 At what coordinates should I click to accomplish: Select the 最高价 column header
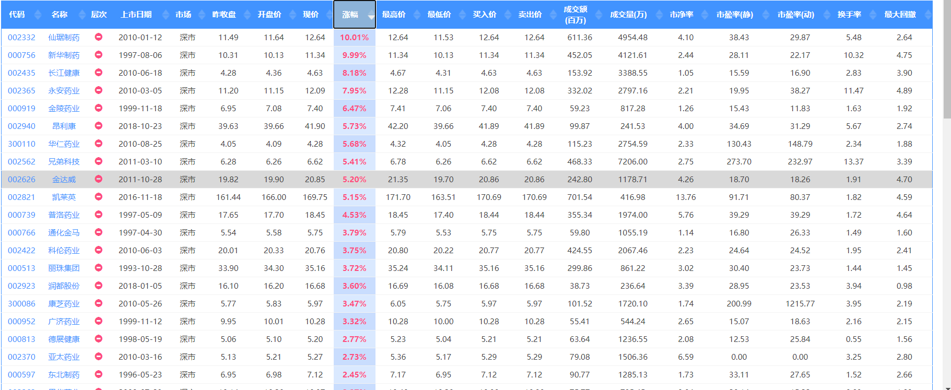[393, 15]
